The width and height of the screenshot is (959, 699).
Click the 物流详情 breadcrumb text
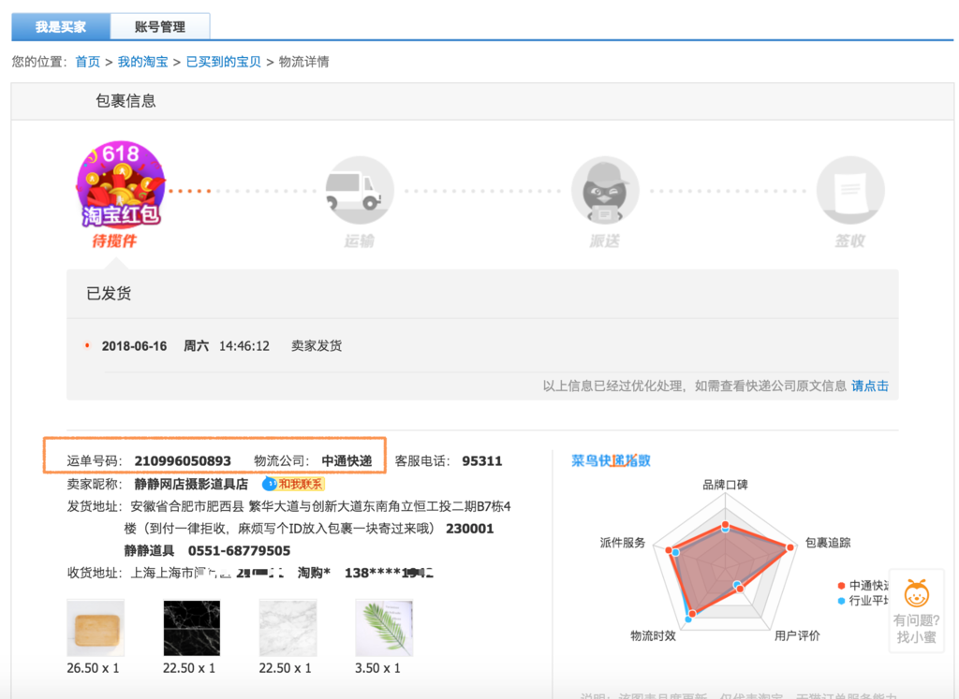click(304, 62)
